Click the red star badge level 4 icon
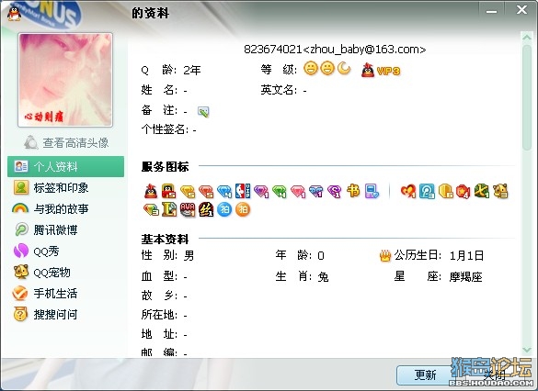 coord(464,191)
